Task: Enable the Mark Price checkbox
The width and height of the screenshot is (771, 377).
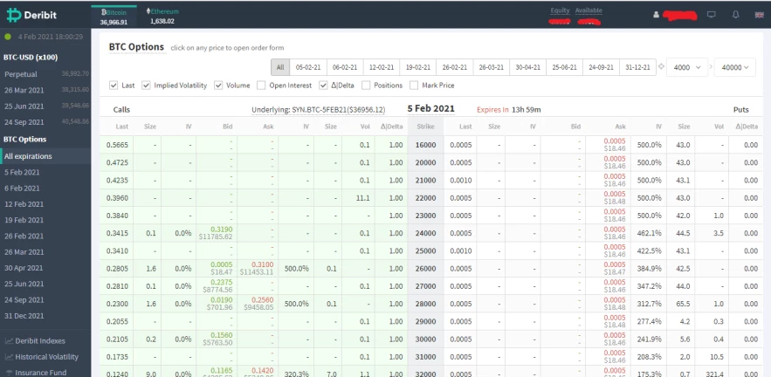Action: click(414, 85)
